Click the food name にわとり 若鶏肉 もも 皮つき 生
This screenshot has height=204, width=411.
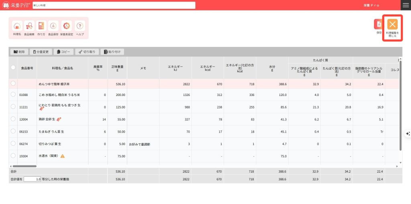[x=59, y=105]
